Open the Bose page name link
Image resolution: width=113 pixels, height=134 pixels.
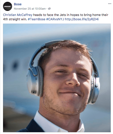pyautogui.click(x=18, y=4)
